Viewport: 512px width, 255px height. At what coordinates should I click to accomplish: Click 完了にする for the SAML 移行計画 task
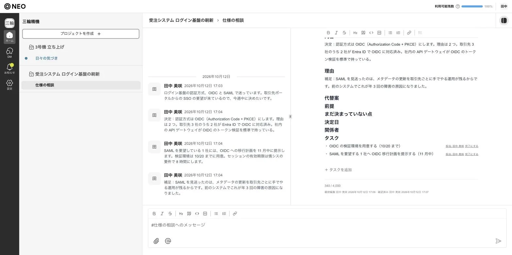click(472, 154)
